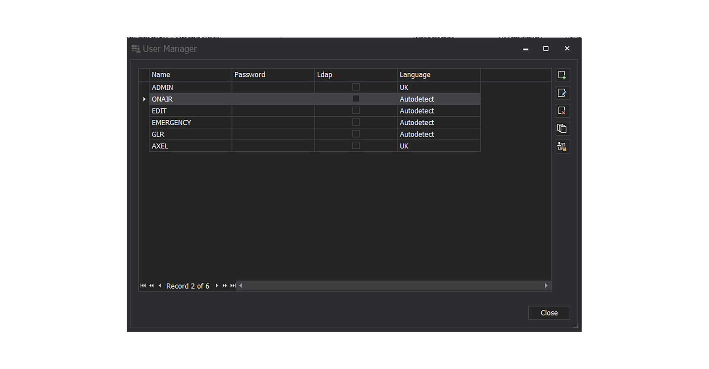
Task: Jump to first record in navigator
Action: [143, 286]
